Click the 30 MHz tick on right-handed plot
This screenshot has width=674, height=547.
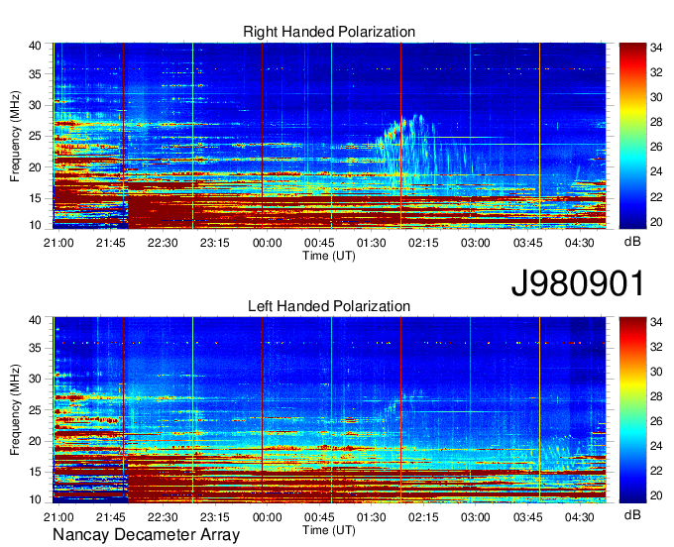tap(35, 105)
